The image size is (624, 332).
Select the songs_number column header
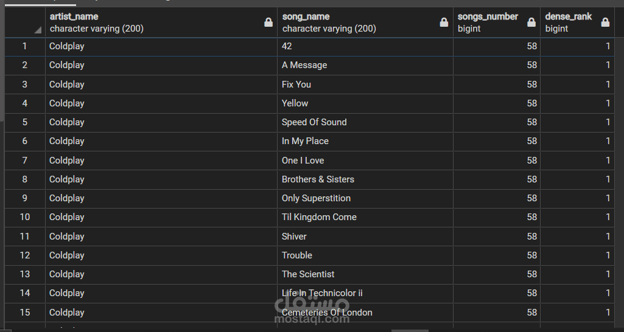tap(496, 22)
